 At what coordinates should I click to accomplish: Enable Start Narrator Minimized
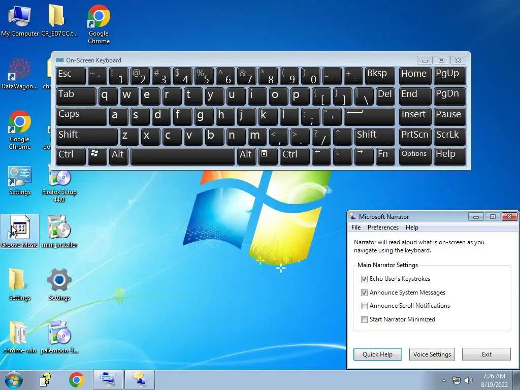click(x=364, y=319)
